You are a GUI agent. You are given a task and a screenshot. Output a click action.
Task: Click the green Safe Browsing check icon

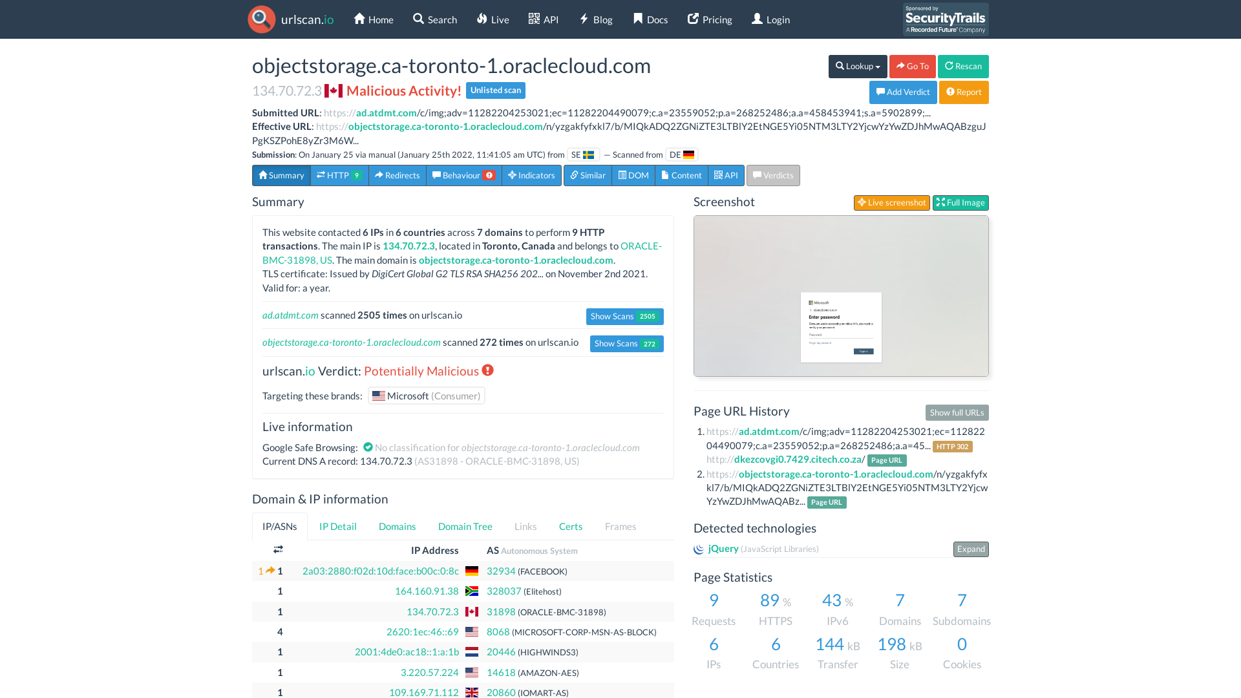368,447
